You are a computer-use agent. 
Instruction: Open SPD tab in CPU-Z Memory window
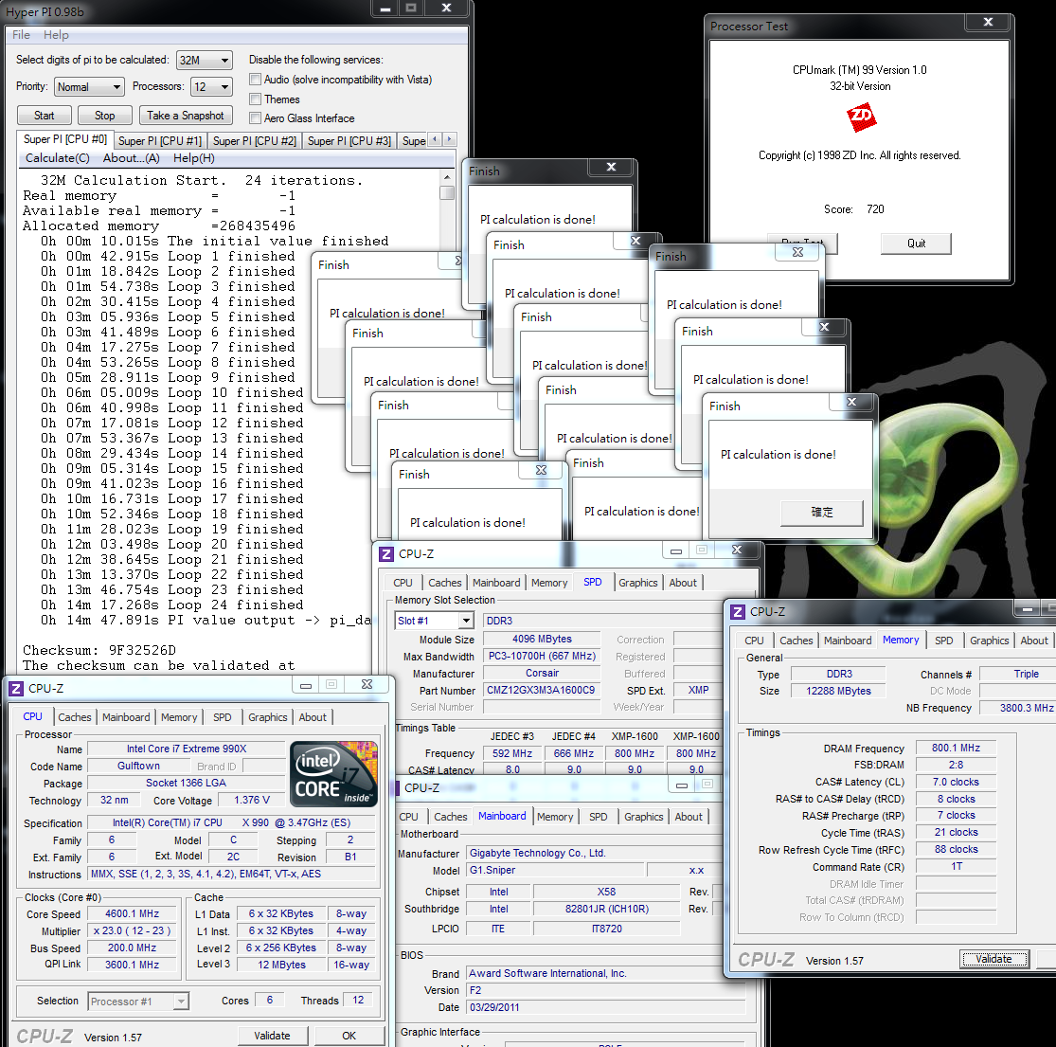pos(943,641)
